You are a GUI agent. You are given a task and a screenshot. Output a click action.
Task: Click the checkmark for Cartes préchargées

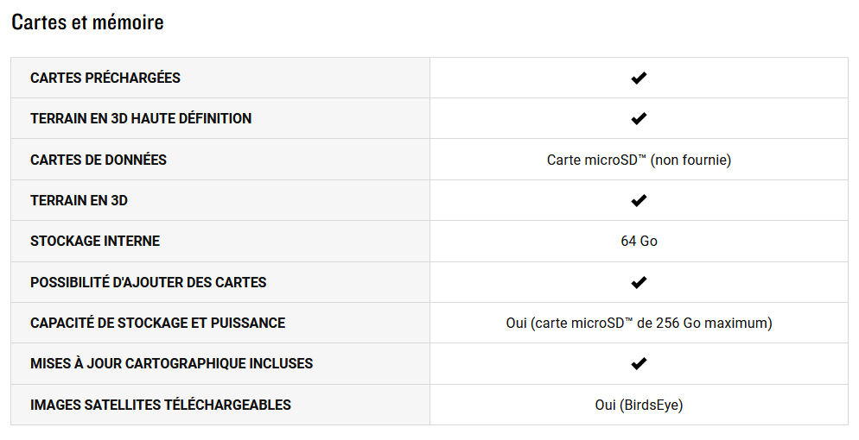639,79
